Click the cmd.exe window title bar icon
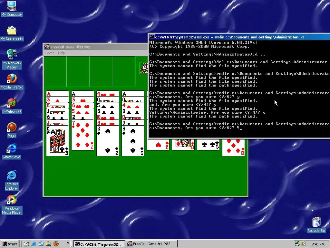330x248 pixels. point(152,37)
